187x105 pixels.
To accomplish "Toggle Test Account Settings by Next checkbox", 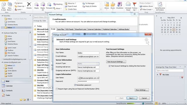I will (110, 66).
